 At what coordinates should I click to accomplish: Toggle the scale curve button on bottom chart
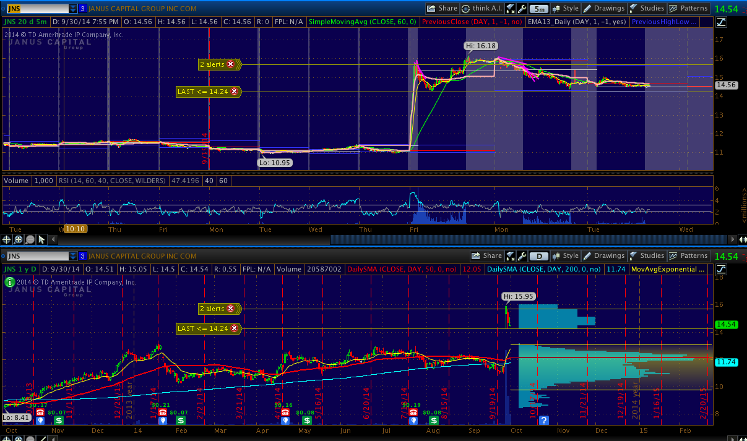pyautogui.click(x=722, y=270)
